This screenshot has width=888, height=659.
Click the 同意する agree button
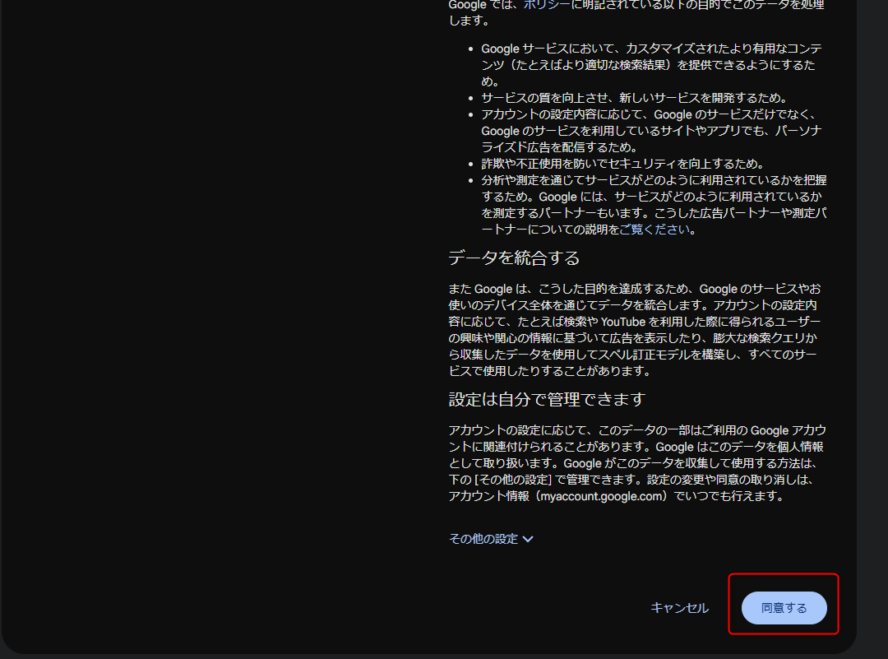(x=784, y=608)
